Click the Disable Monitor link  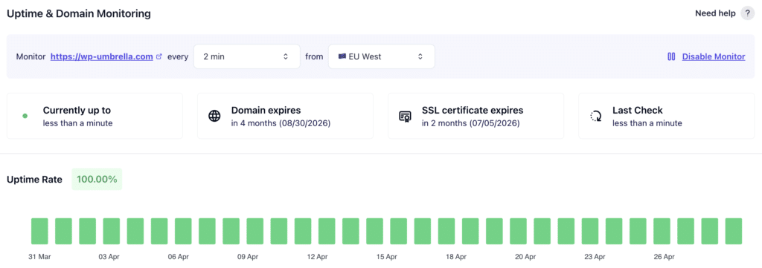[x=714, y=56]
